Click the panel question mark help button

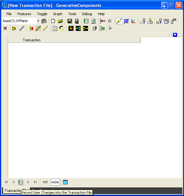click(170, 35)
